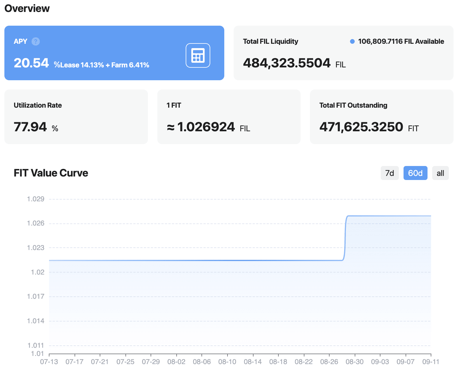This screenshot has height=374, width=455.
Task: Click the 20.54 APY value
Action: (31, 63)
